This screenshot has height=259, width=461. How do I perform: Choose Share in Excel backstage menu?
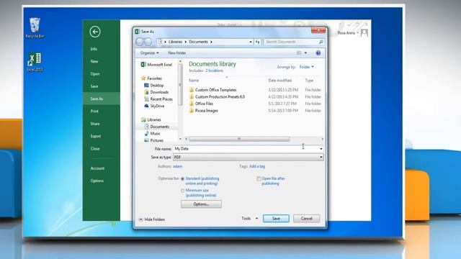pyautogui.click(x=95, y=124)
